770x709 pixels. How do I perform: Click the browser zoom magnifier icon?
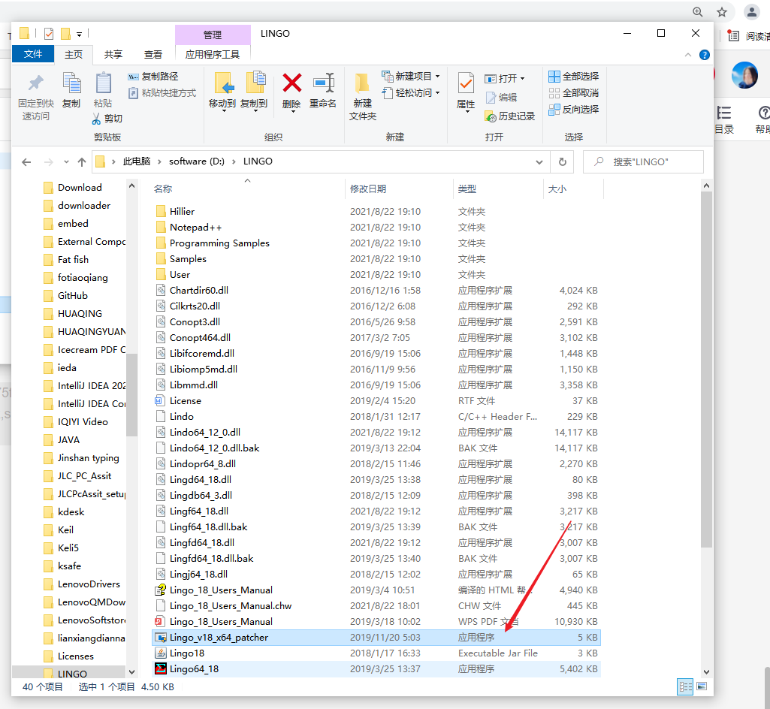click(x=697, y=12)
